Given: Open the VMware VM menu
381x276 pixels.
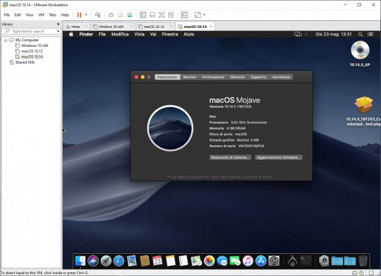Looking at the screenshot, I should (41, 15).
